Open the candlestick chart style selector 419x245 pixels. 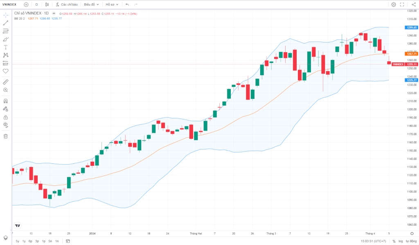(47, 4)
